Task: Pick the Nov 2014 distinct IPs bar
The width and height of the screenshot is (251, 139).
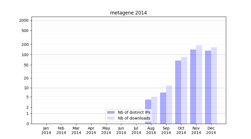Action: coord(193,86)
